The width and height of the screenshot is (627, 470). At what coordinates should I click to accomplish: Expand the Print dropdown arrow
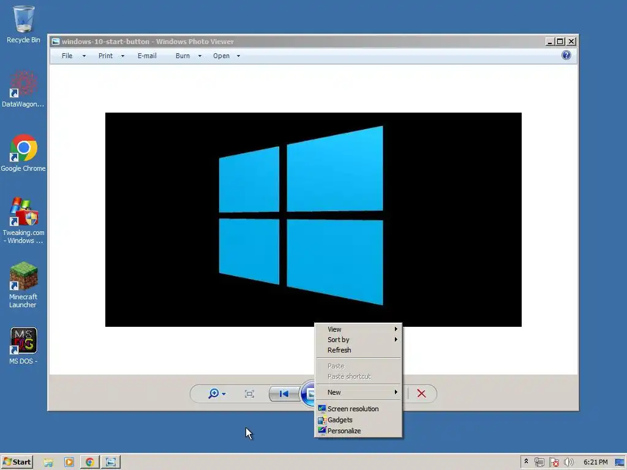coord(122,56)
